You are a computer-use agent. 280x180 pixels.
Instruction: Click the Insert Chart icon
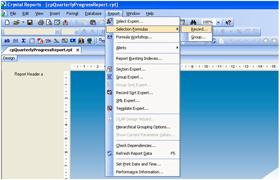81,41
